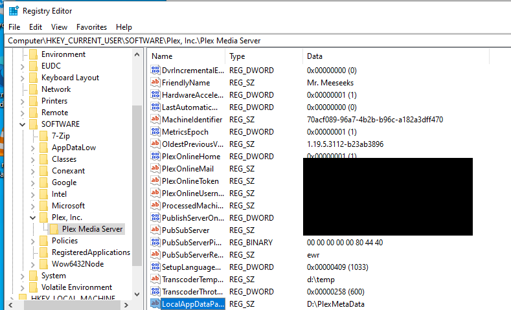The height and width of the screenshot is (310, 511).
Task: Sort values by Type column header
Action: coord(264,56)
